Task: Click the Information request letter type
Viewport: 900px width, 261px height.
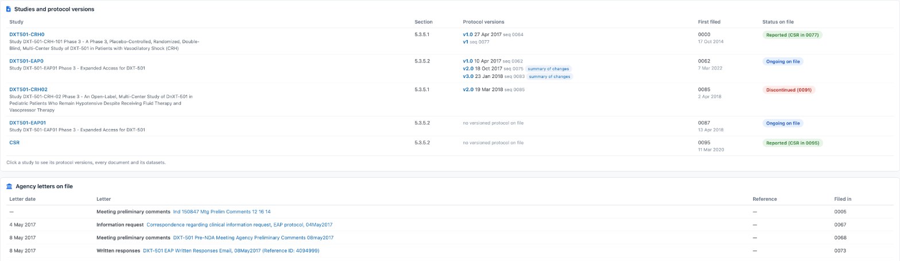Action: [x=120, y=225]
